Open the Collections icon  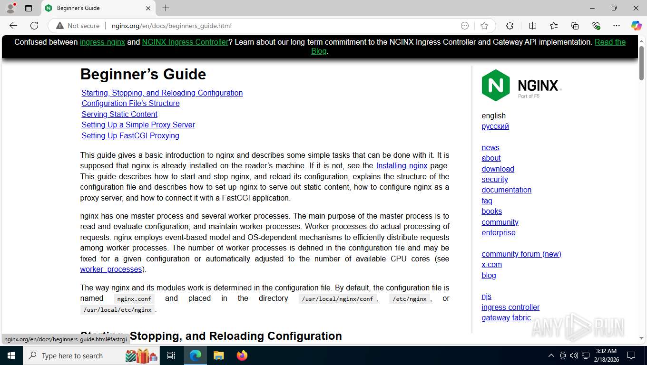[x=575, y=26]
